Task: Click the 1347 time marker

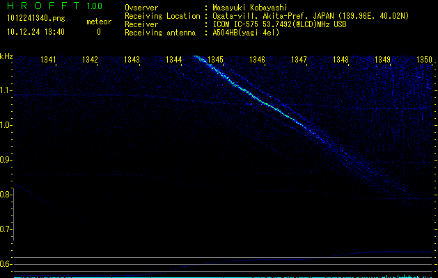Action: [x=299, y=60]
